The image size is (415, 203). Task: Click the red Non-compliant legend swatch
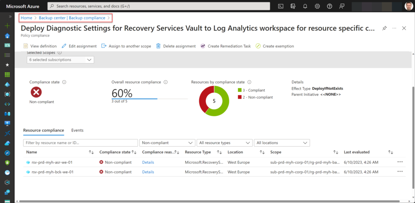pyautogui.click(x=240, y=97)
